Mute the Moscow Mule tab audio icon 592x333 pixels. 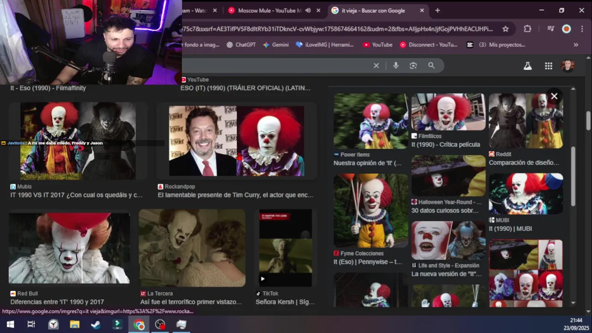308,10
